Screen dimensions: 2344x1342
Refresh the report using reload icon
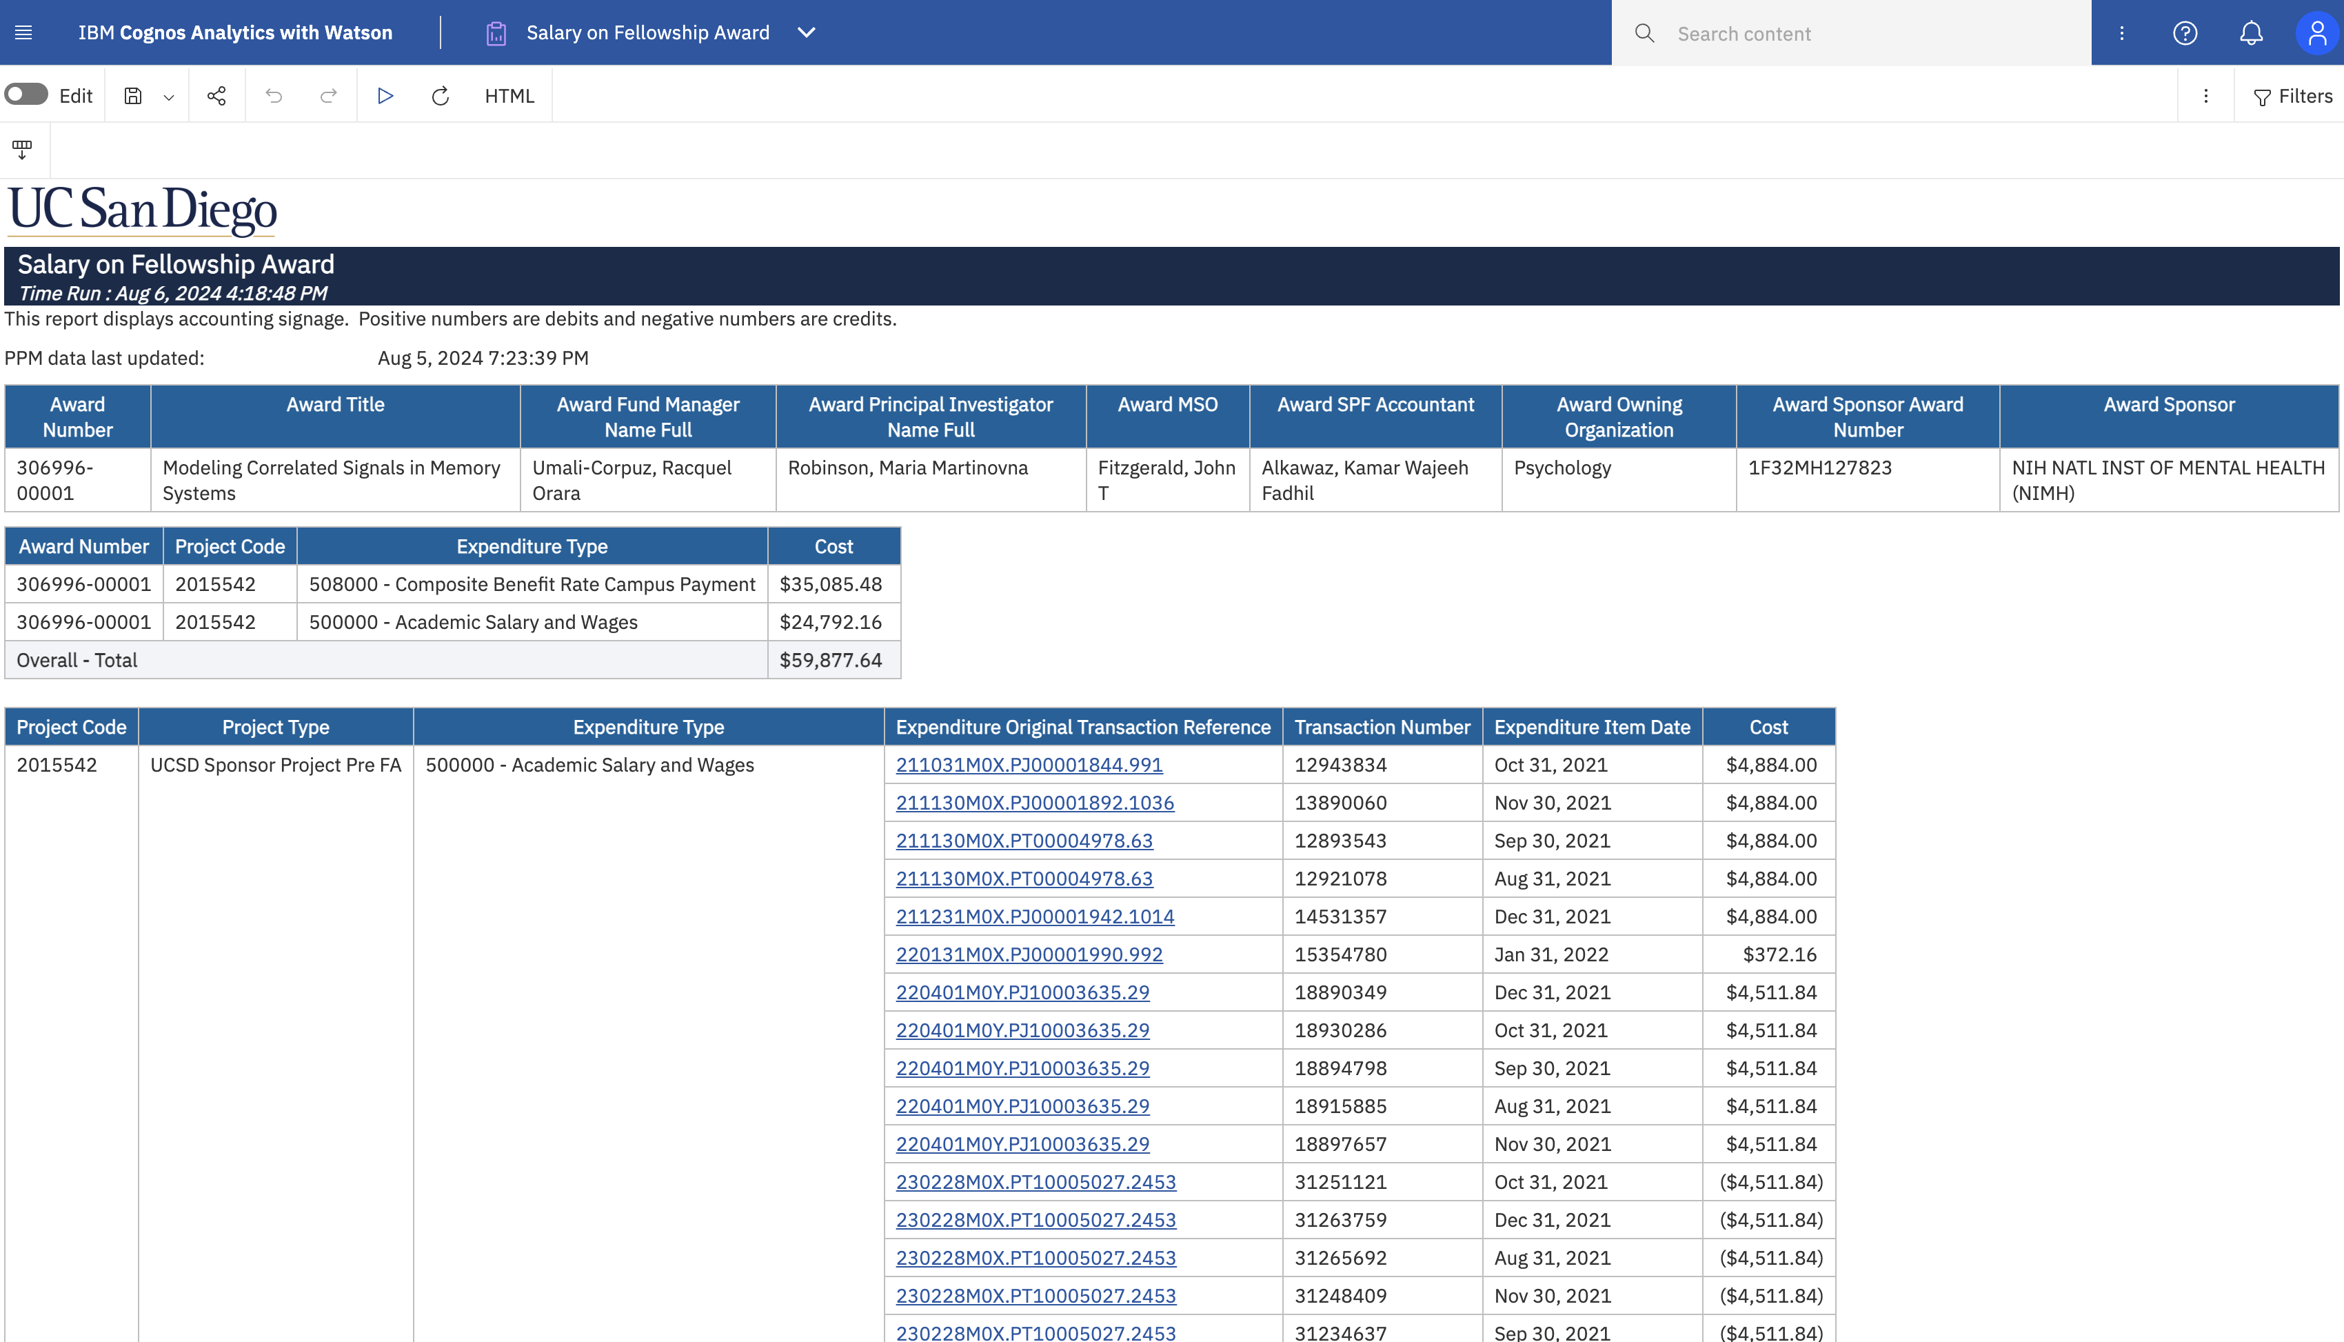click(x=441, y=96)
